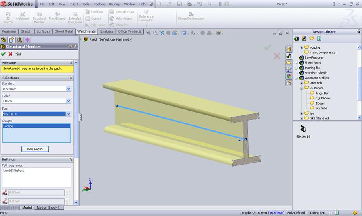Click the Keep Visible pushpin icon

click(18, 54)
